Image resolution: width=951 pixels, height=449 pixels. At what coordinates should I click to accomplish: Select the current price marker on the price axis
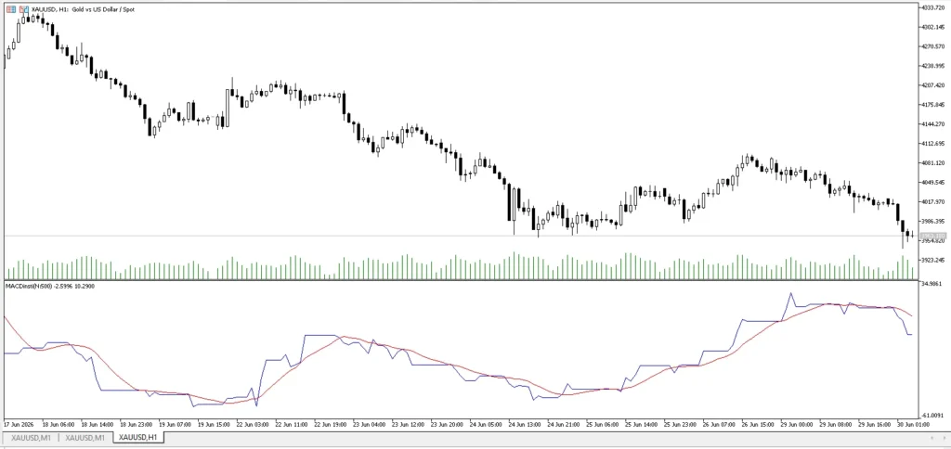pyautogui.click(x=932, y=235)
